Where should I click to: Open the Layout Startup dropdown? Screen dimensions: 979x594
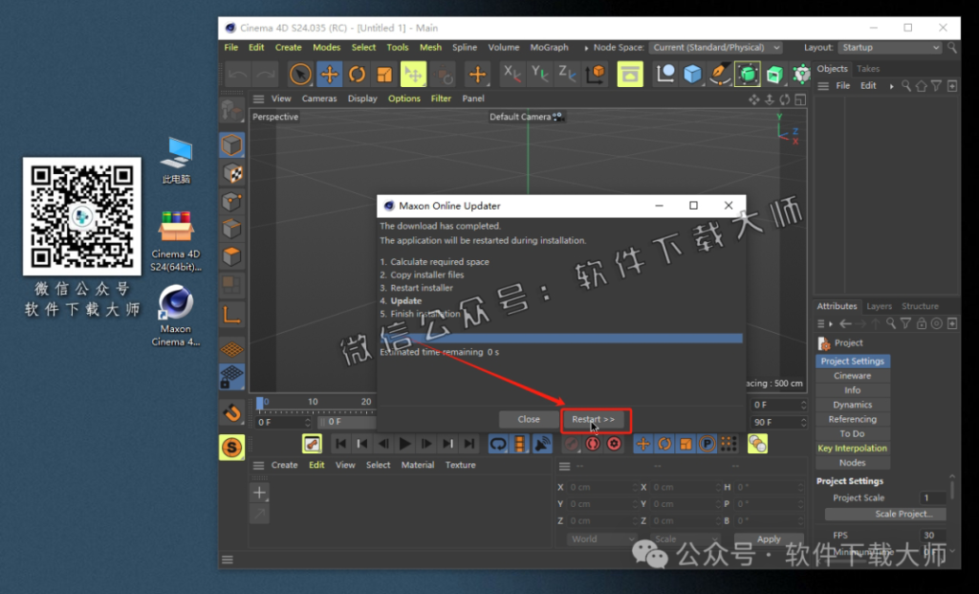(x=889, y=47)
